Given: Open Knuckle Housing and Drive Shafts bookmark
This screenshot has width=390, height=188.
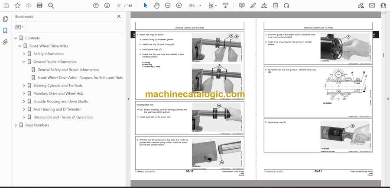Looking at the screenshot, I should 60,102.
